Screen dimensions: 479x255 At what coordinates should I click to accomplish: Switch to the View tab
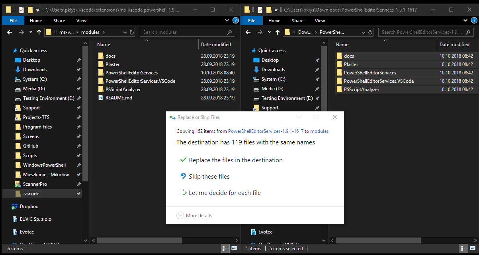(81, 20)
